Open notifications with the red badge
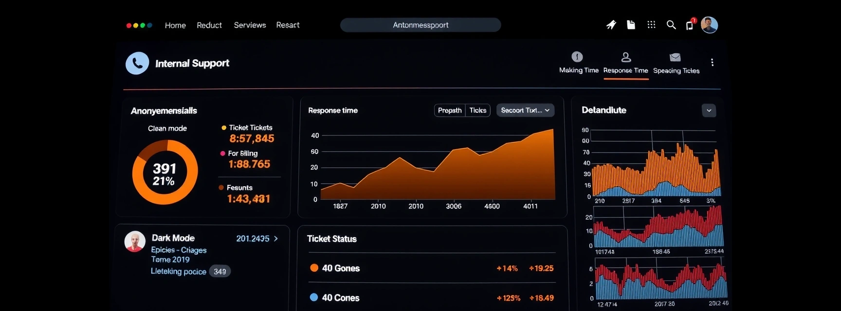 690,25
